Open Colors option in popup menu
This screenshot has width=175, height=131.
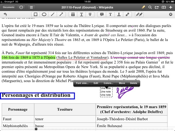click(108, 83)
